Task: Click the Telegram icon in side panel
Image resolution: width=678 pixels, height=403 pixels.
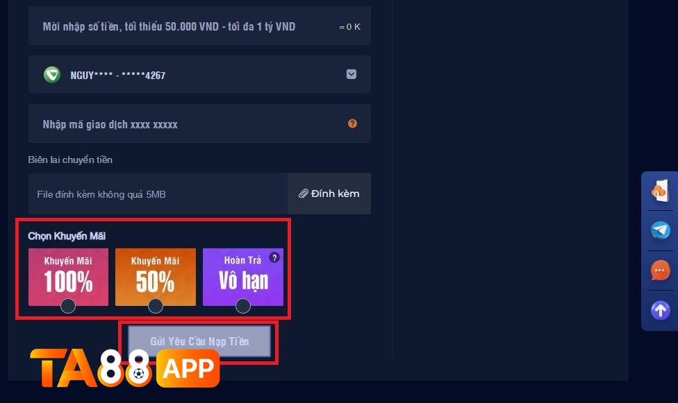Action: [x=660, y=230]
